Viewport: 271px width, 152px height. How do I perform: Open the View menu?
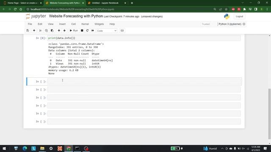(51, 24)
